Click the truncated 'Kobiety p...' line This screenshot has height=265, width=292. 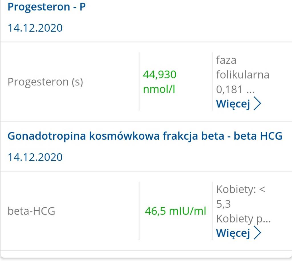point(243,219)
